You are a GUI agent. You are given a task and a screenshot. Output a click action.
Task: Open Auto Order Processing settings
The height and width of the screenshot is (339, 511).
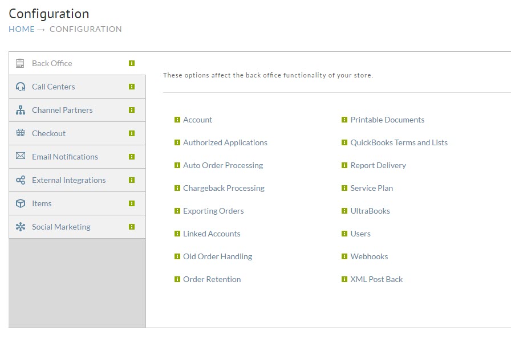coord(223,165)
